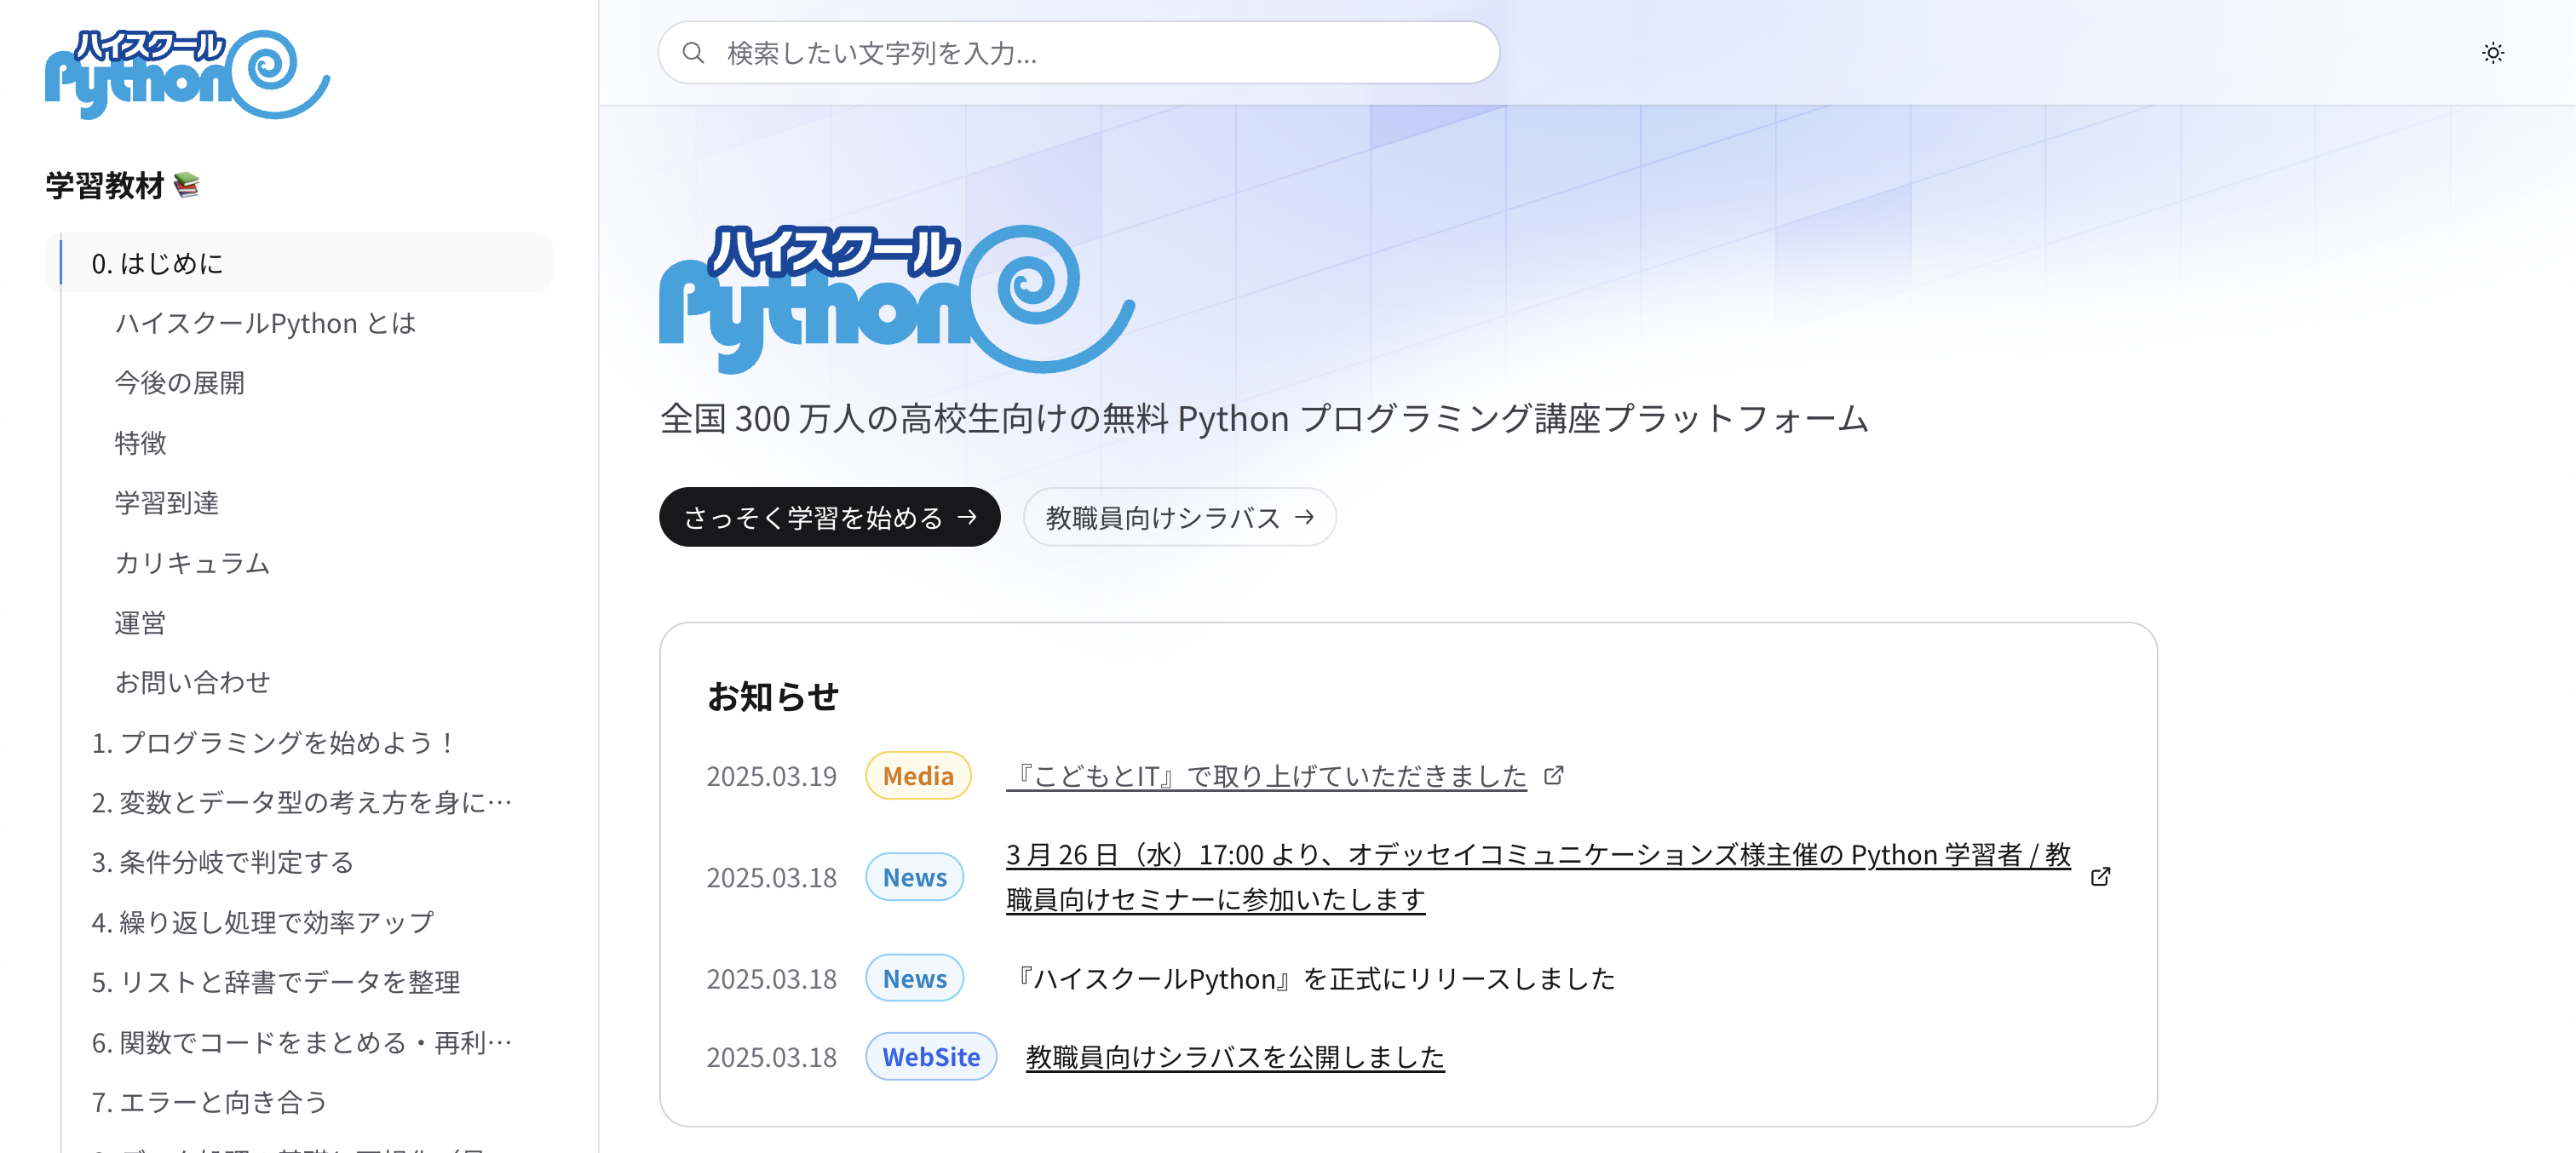Open カリキュラム in the sidebar
This screenshot has width=2576, height=1153.
[192, 563]
